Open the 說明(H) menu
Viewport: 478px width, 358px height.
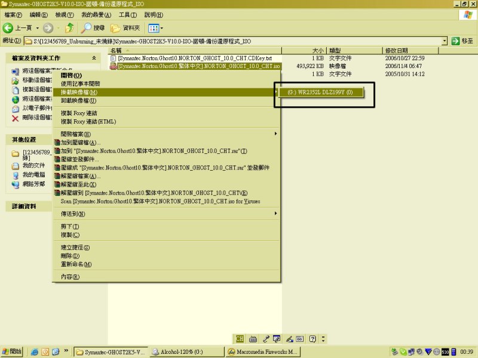point(154,14)
